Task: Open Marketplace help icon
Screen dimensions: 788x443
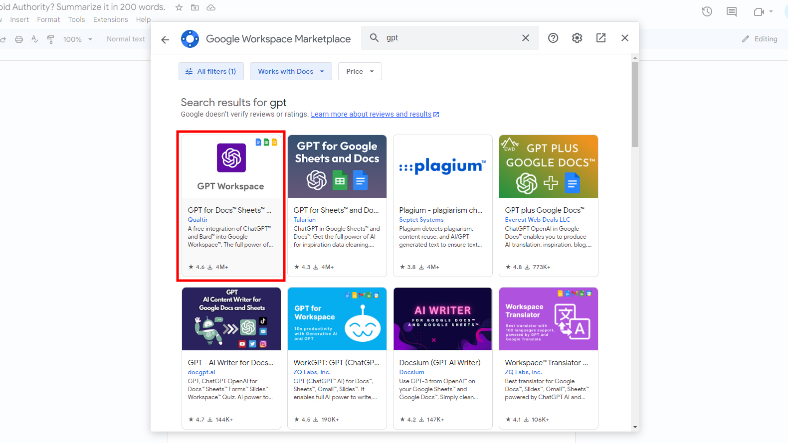Action: click(553, 38)
